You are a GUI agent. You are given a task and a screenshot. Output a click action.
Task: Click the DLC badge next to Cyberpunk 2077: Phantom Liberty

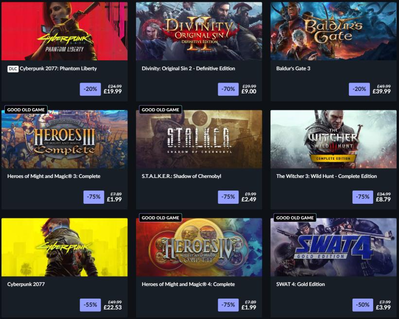(x=13, y=69)
